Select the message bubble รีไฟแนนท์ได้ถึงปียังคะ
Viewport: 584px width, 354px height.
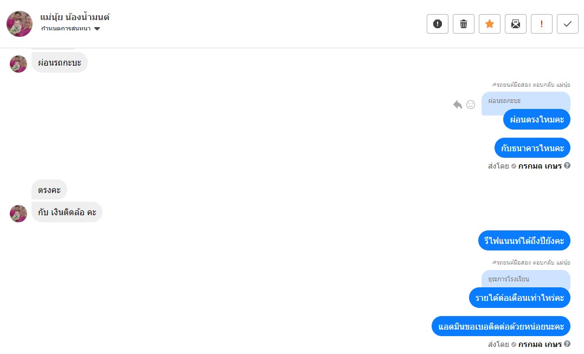pos(524,240)
